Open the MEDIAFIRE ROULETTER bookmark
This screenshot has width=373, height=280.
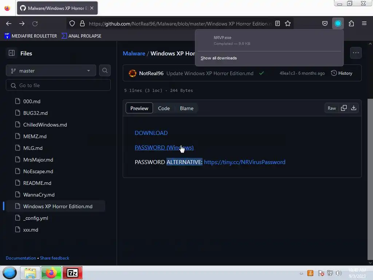31,36
